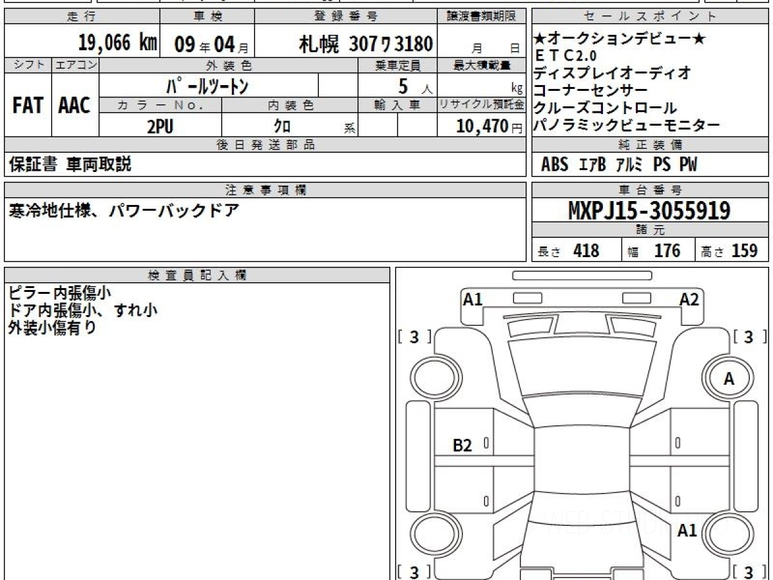Image resolution: width=773 pixels, height=580 pixels.
Task: Click the mileage value 19,066 km
Action: pos(117,43)
